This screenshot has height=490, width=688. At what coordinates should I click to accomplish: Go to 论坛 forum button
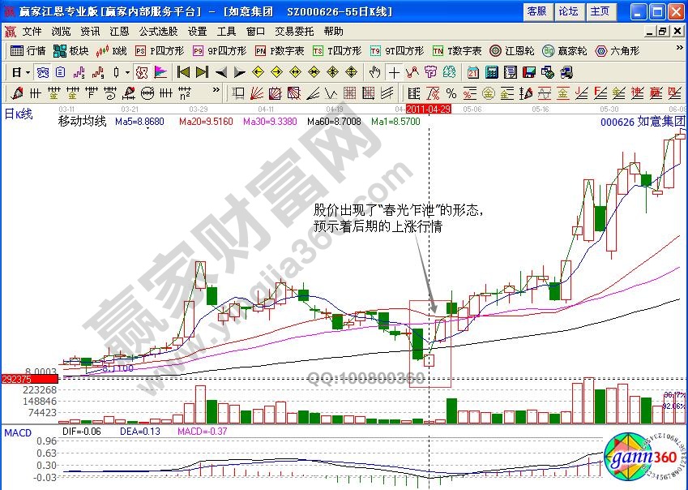click(568, 11)
